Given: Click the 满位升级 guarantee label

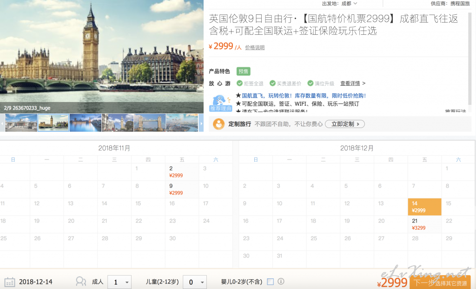Looking at the screenshot, I should click(x=324, y=83).
